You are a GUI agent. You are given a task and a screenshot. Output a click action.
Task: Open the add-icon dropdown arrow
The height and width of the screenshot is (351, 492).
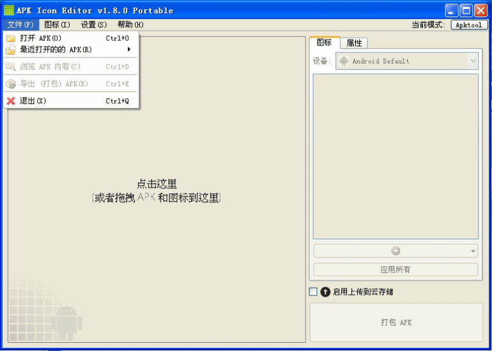[473, 251]
